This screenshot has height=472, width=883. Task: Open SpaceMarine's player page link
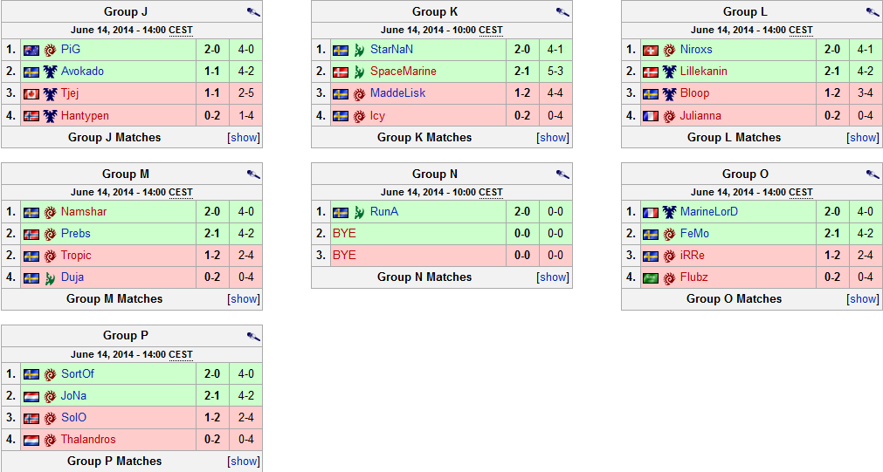403,72
